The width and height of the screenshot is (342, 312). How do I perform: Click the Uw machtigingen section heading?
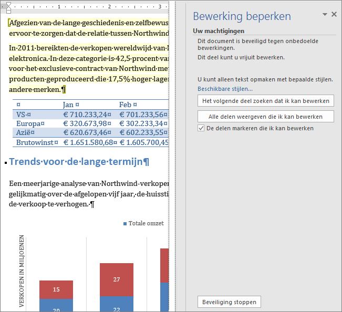219,31
